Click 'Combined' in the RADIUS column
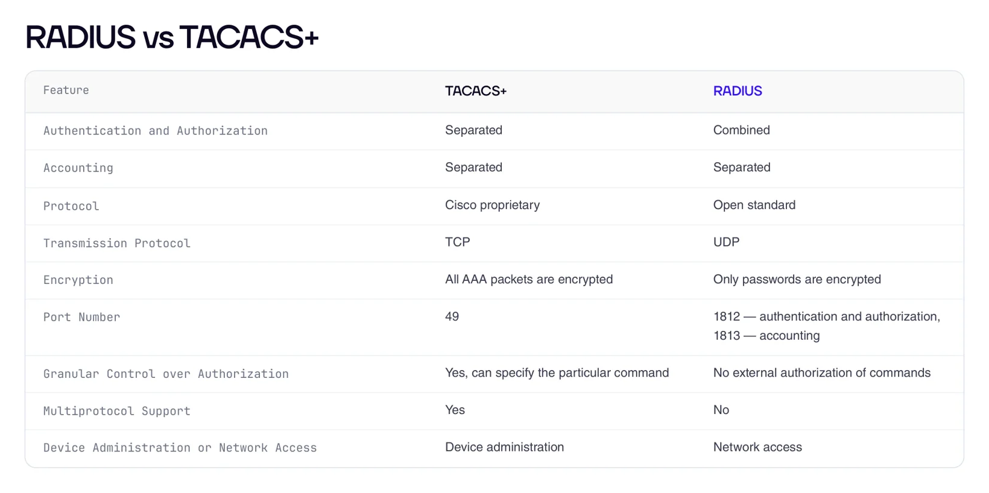989x493 pixels. coord(741,130)
